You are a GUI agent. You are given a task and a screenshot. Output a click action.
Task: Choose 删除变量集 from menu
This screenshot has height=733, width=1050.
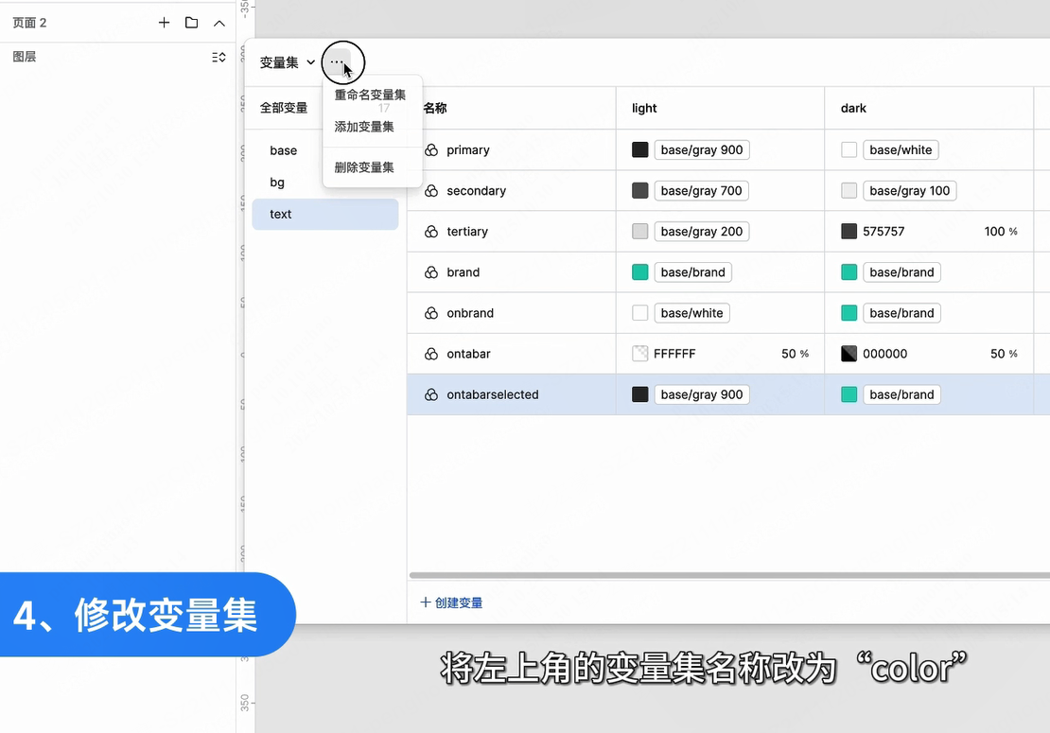tap(364, 167)
